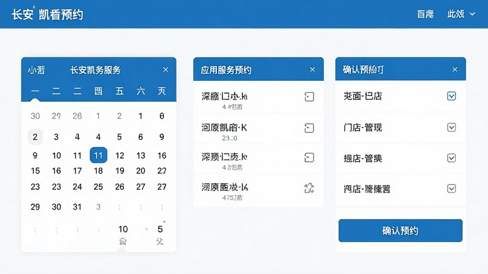Pick date 12 in the calendar

tap(120, 156)
